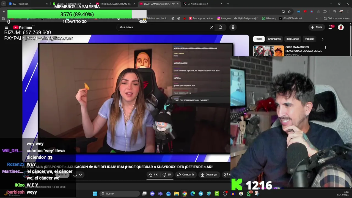Select the 'Pódcast' filter chip
Screen dimensions: 352x198
click(x=309, y=39)
